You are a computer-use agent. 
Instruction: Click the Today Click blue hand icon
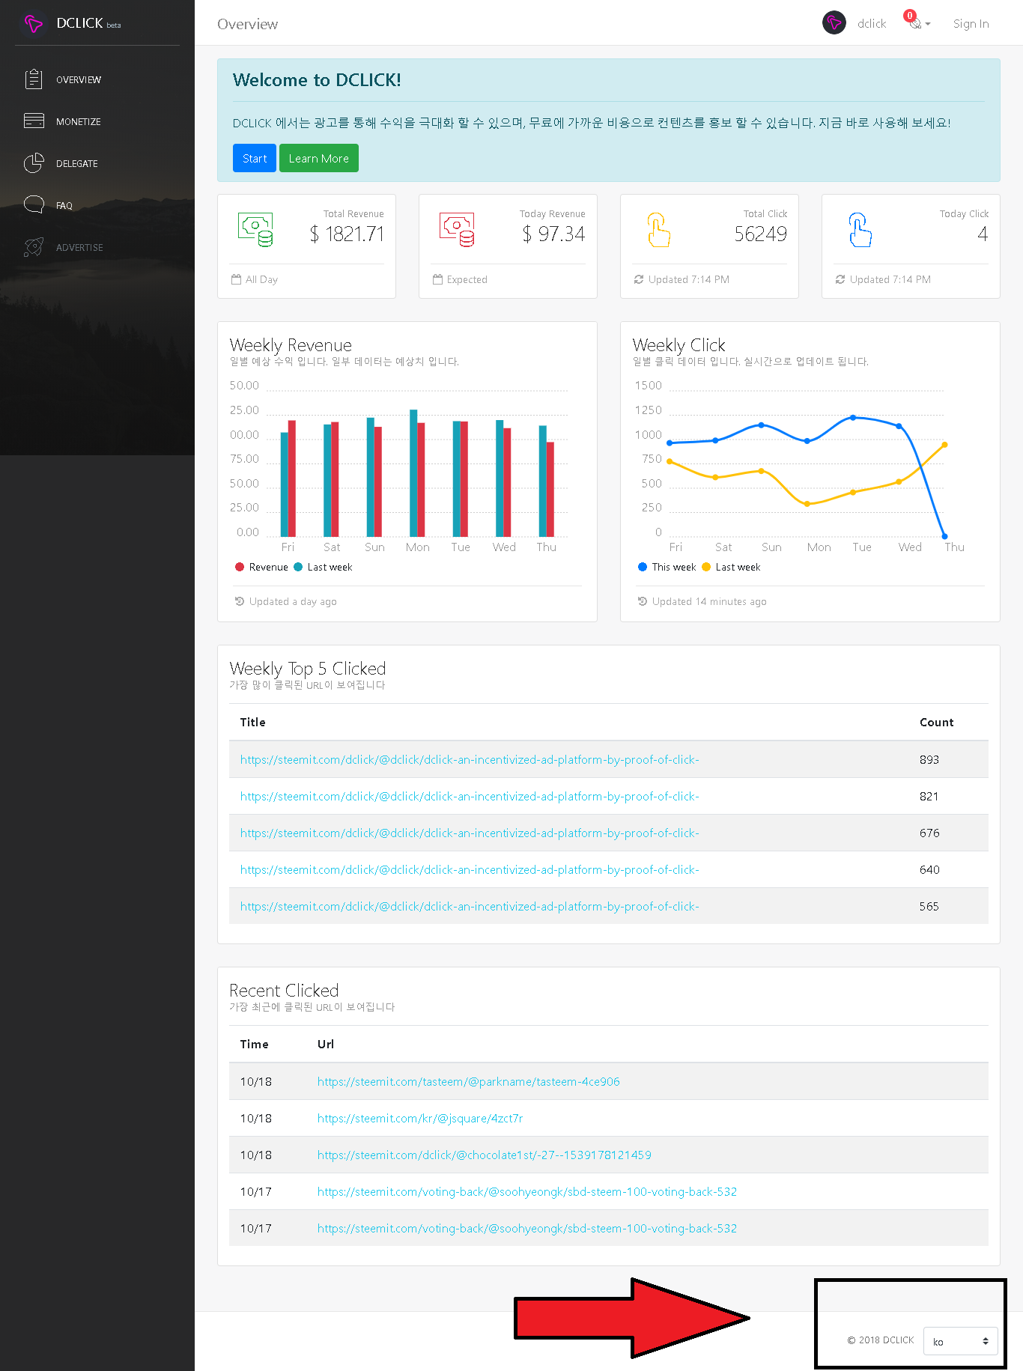[860, 230]
